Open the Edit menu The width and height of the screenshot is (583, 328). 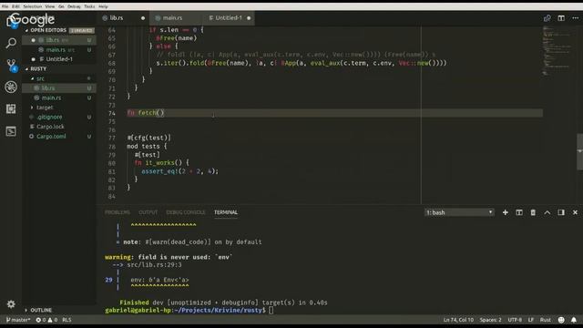click(x=16, y=6)
